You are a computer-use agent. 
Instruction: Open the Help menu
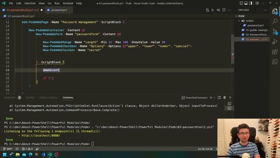click(x=79, y=3)
